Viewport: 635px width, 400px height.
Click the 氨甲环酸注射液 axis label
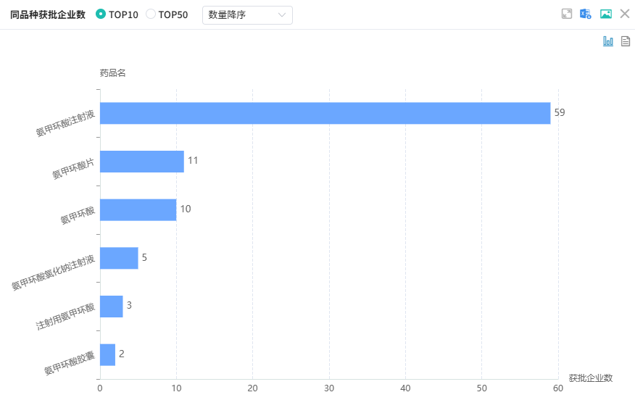(65, 123)
